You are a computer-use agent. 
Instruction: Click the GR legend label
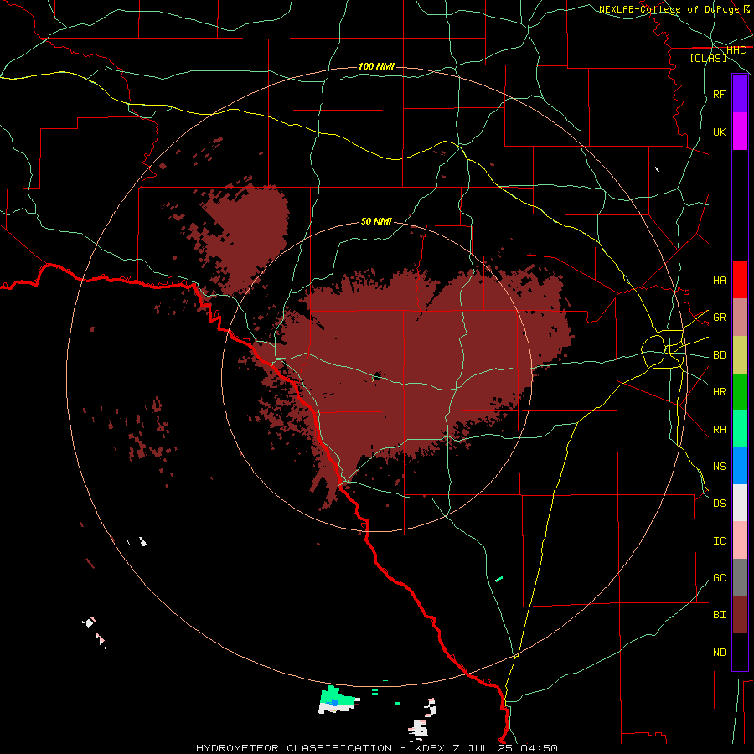tap(719, 318)
